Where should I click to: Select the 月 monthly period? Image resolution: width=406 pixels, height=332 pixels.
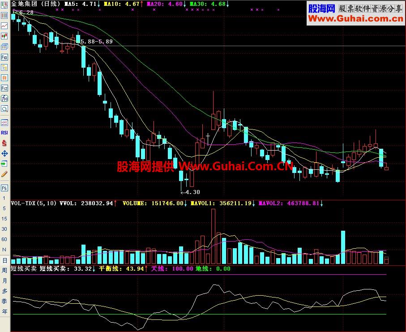pos(4,280)
